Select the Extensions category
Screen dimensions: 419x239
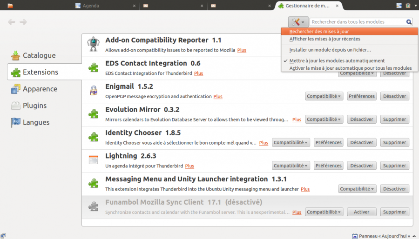tap(44, 72)
